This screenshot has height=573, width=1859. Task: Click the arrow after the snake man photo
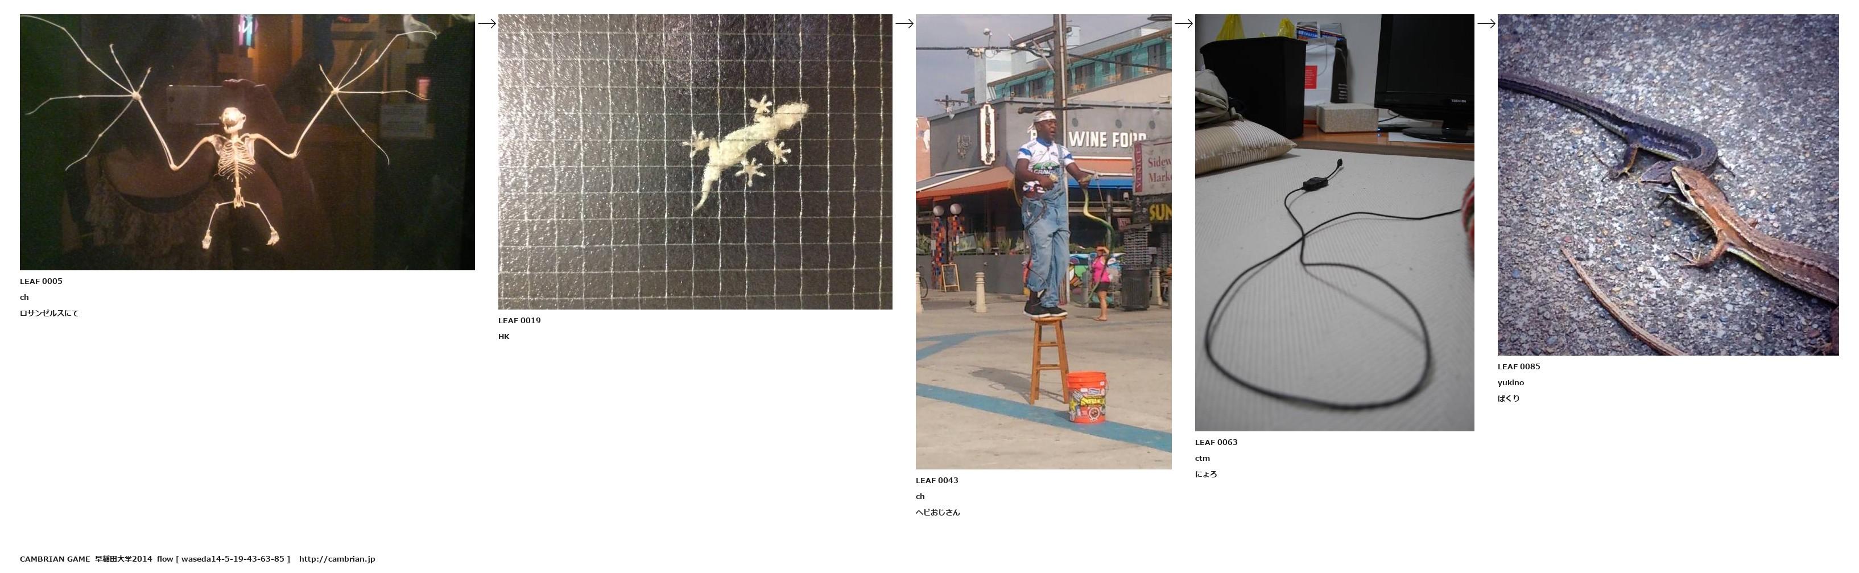[1184, 24]
